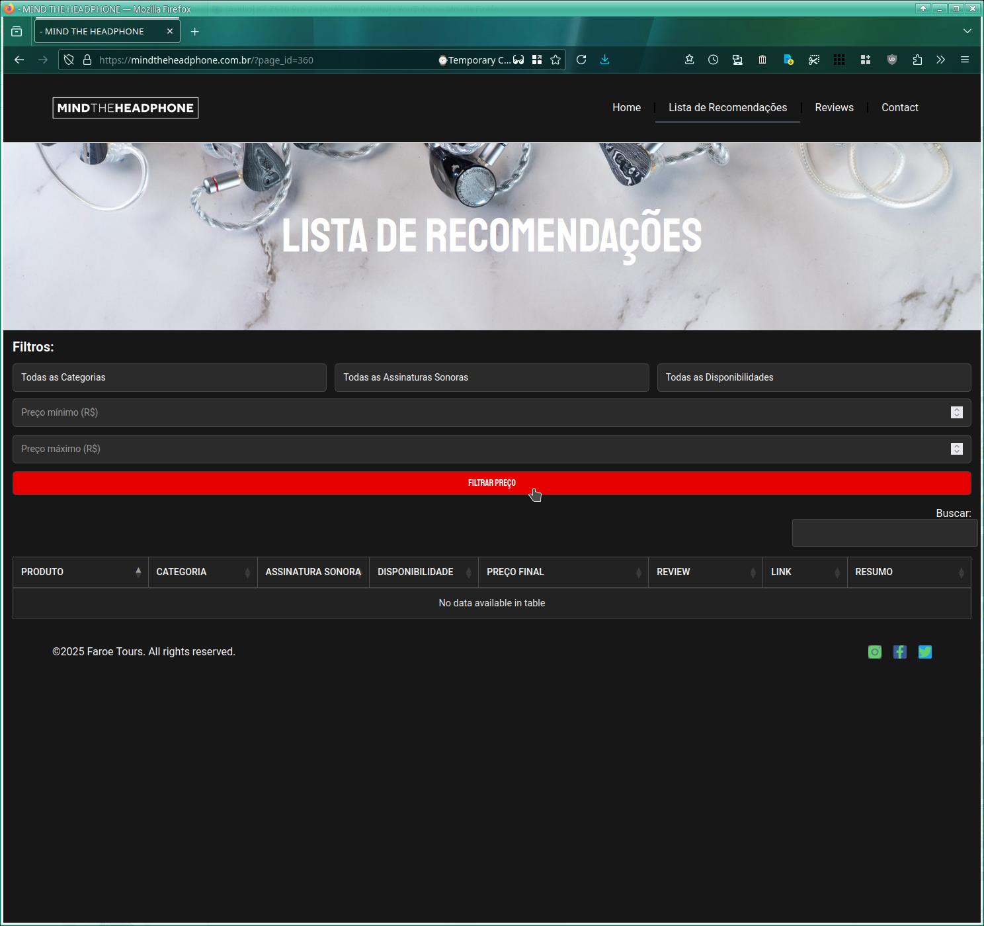
Task: Visit the site's Instagram page
Action: click(874, 652)
